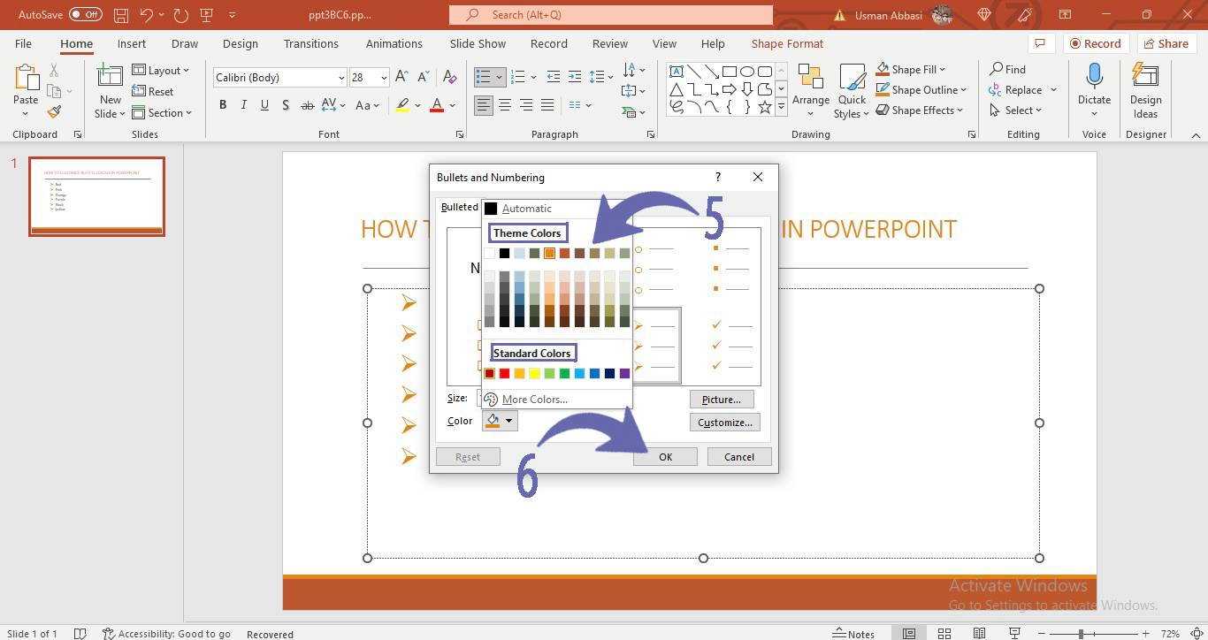Pick the standard Red color swatch

504,373
